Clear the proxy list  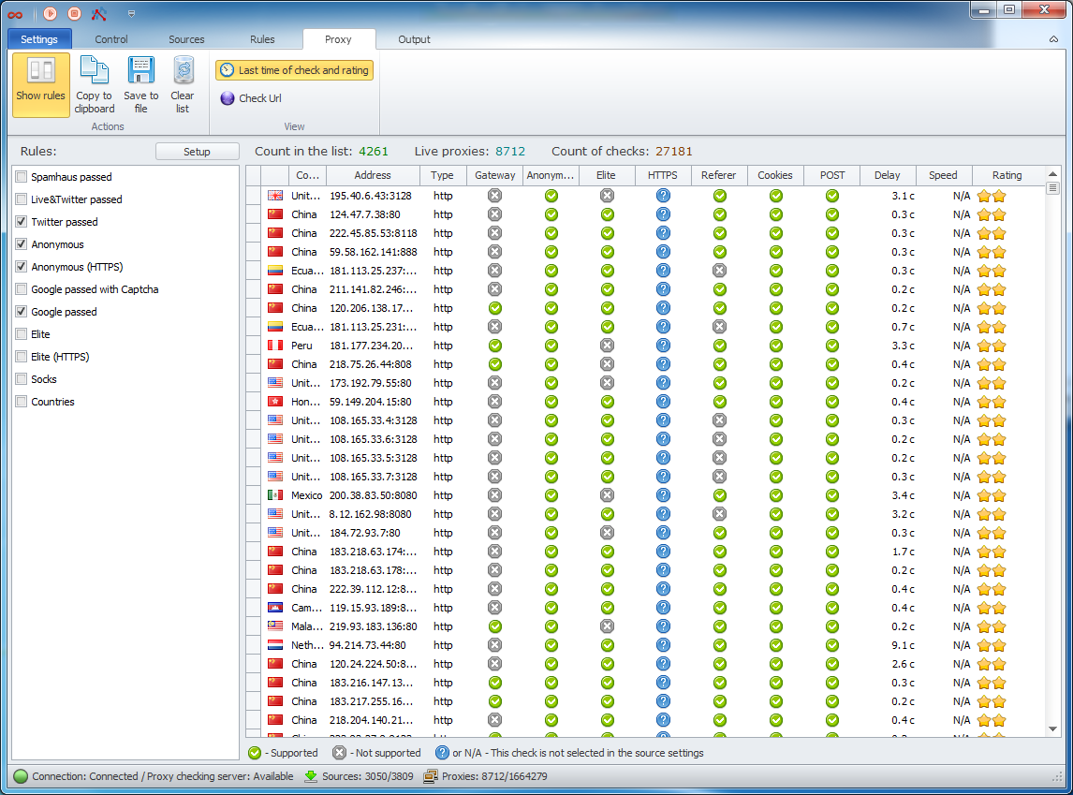(182, 85)
